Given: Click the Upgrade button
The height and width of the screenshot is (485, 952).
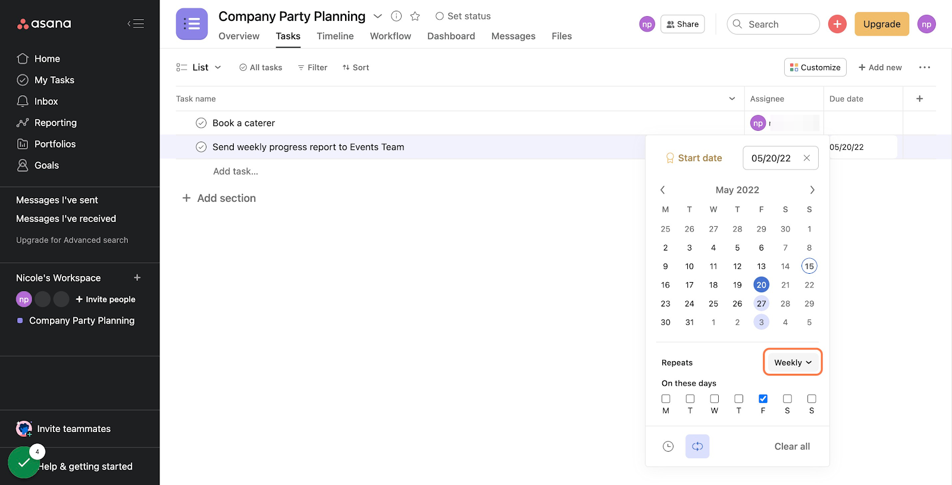Looking at the screenshot, I should [882, 24].
